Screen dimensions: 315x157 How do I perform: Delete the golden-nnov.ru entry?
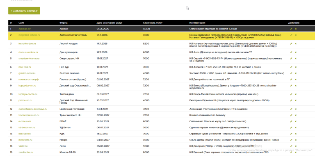295,73
